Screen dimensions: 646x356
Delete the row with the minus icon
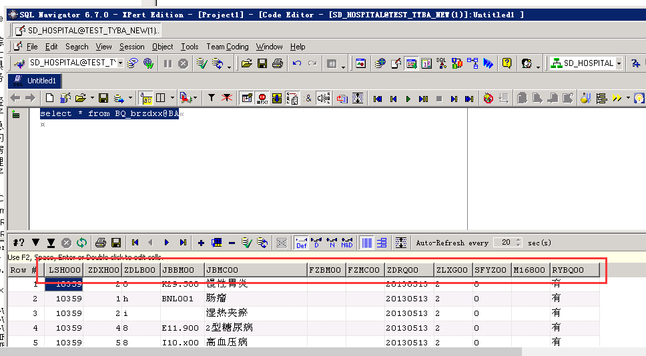pyautogui.click(x=232, y=243)
